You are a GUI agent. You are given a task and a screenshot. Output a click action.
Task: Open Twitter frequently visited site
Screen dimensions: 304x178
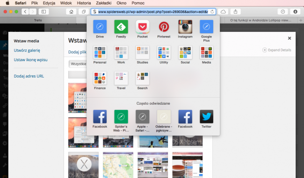point(206,117)
